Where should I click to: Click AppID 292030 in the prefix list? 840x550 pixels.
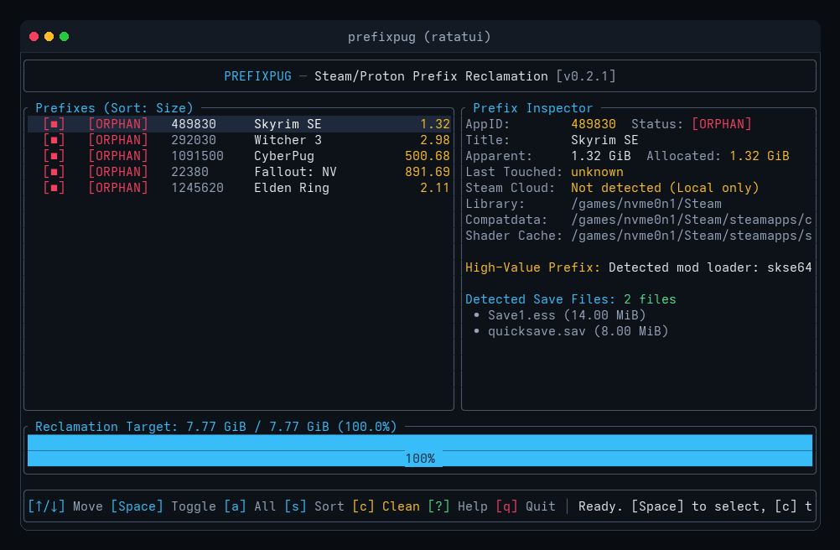(194, 140)
